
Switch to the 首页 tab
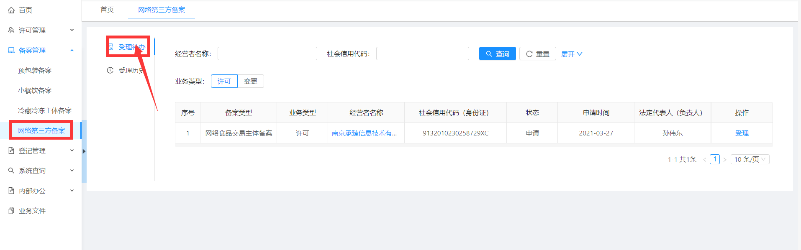(107, 10)
